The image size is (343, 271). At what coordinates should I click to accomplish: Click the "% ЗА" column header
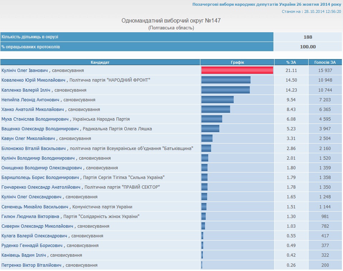point(291,62)
